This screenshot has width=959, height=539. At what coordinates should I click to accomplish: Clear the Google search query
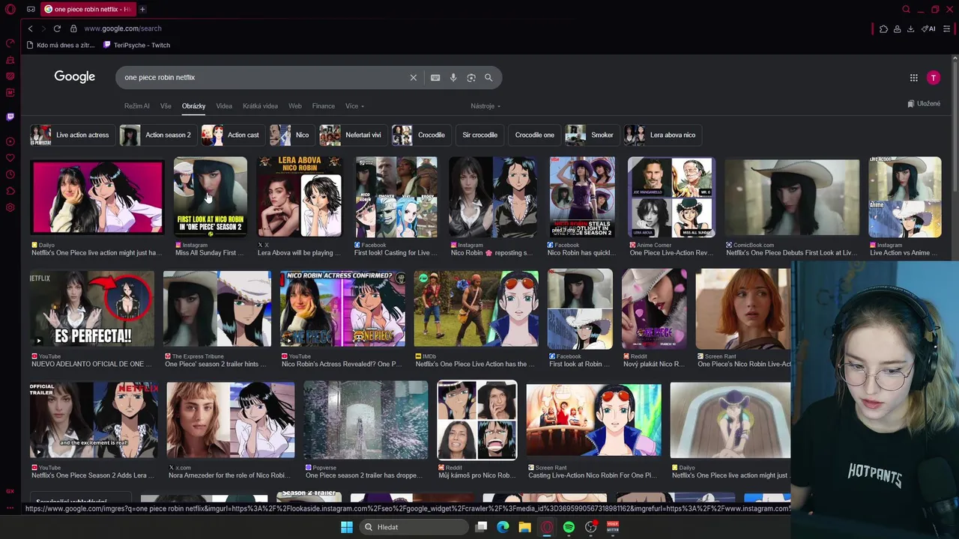point(413,78)
